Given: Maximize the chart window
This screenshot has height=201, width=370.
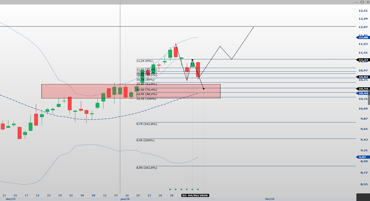Looking at the screenshot, I should tap(362, 2).
